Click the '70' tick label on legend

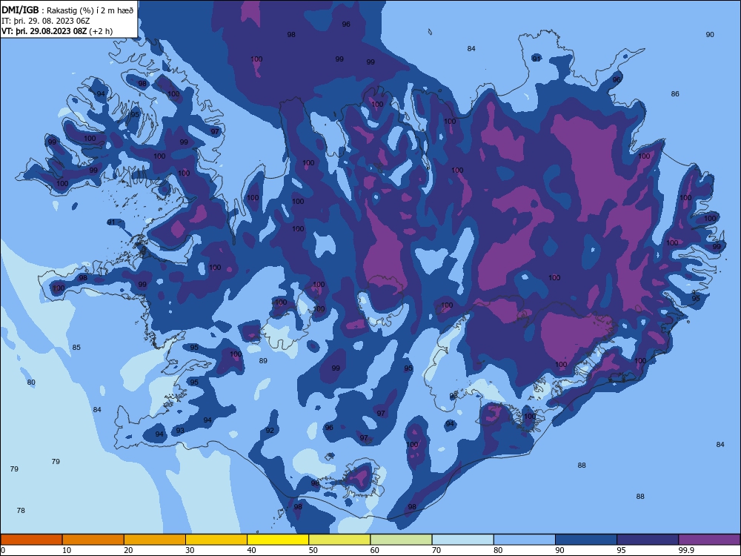[436, 550]
